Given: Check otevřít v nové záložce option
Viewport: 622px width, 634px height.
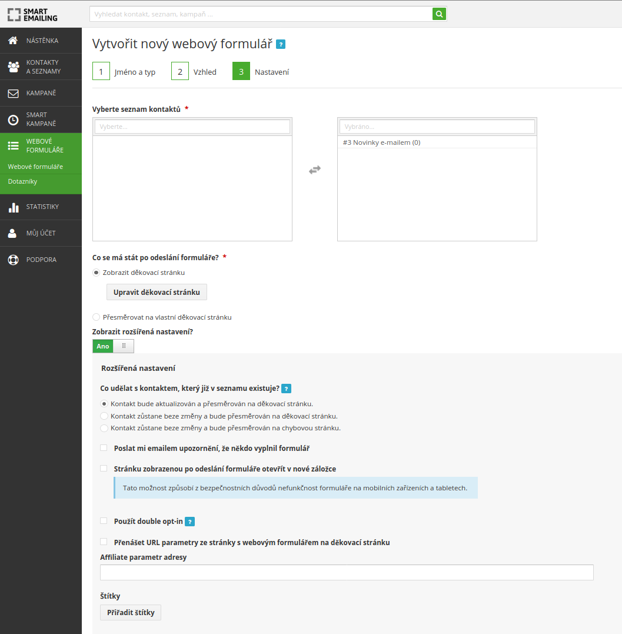Looking at the screenshot, I should (104, 468).
